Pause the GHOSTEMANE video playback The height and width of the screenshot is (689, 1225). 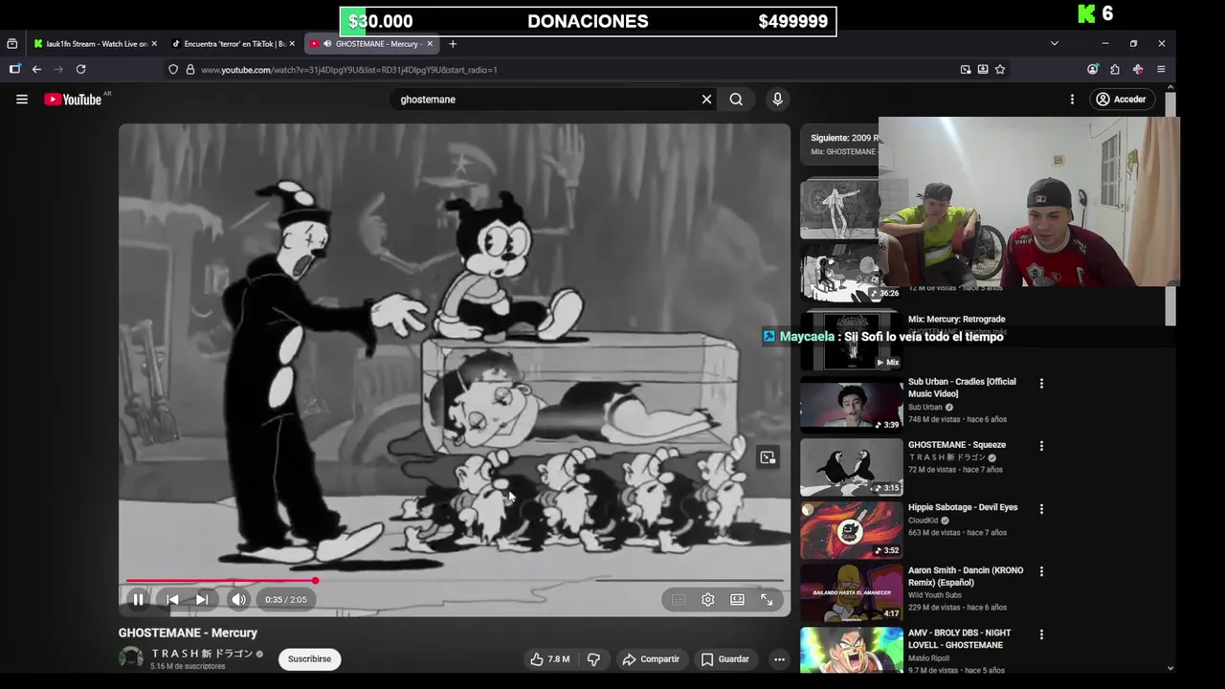pos(138,600)
